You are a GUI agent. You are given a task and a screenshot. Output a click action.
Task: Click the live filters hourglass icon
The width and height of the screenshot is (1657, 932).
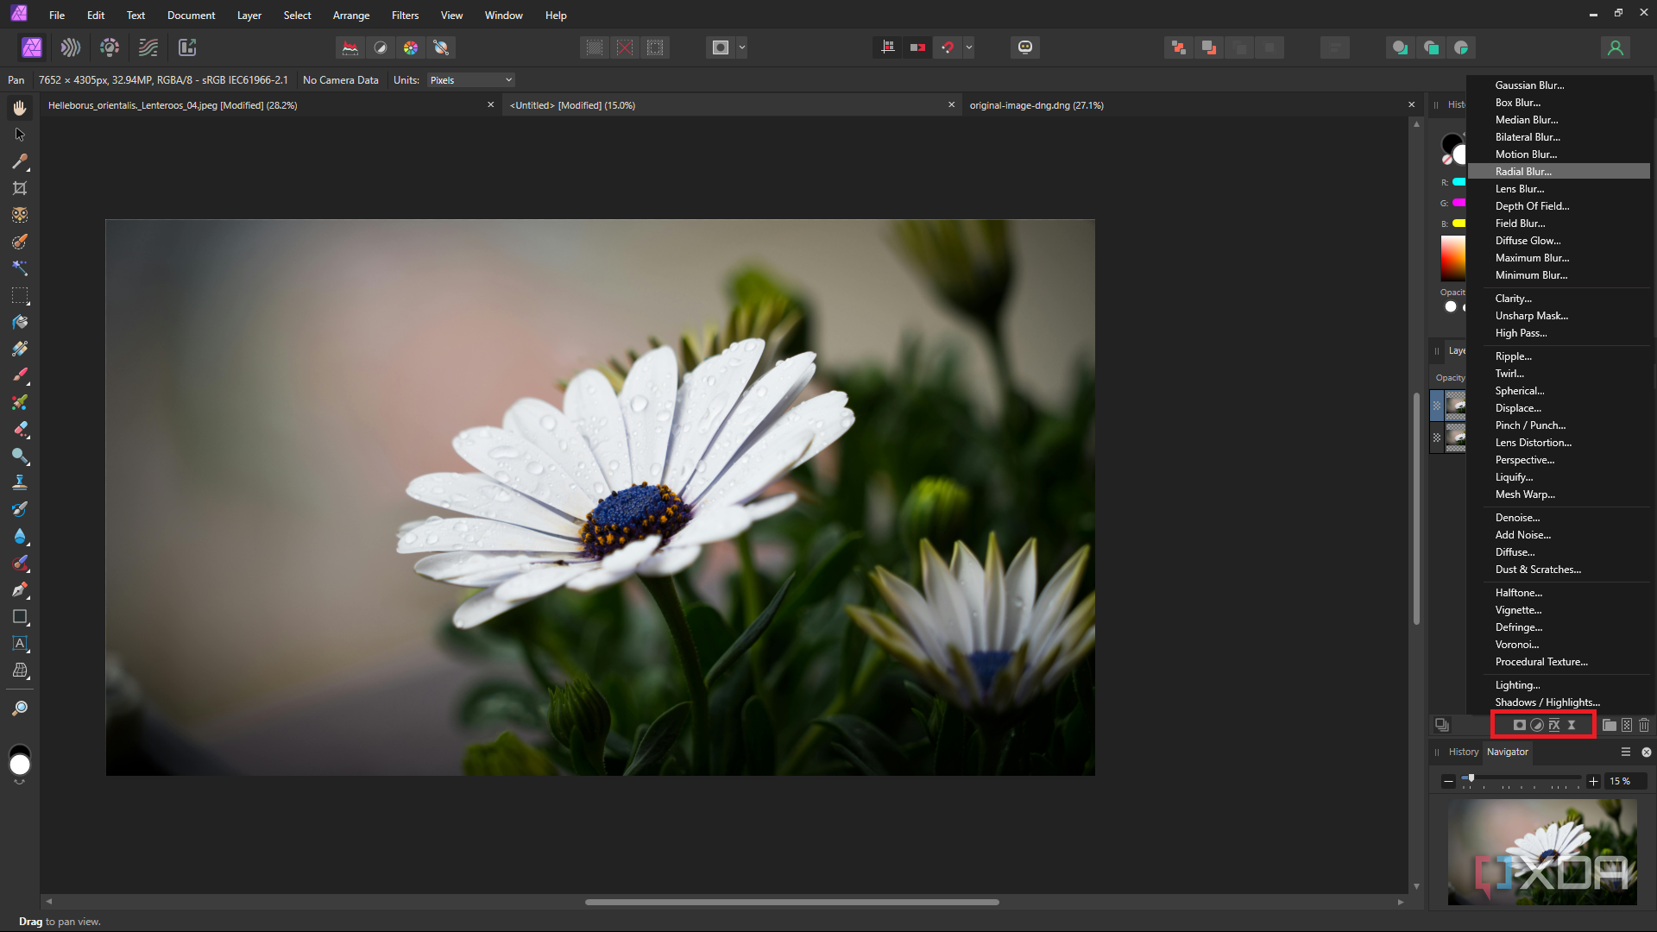(1572, 725)
